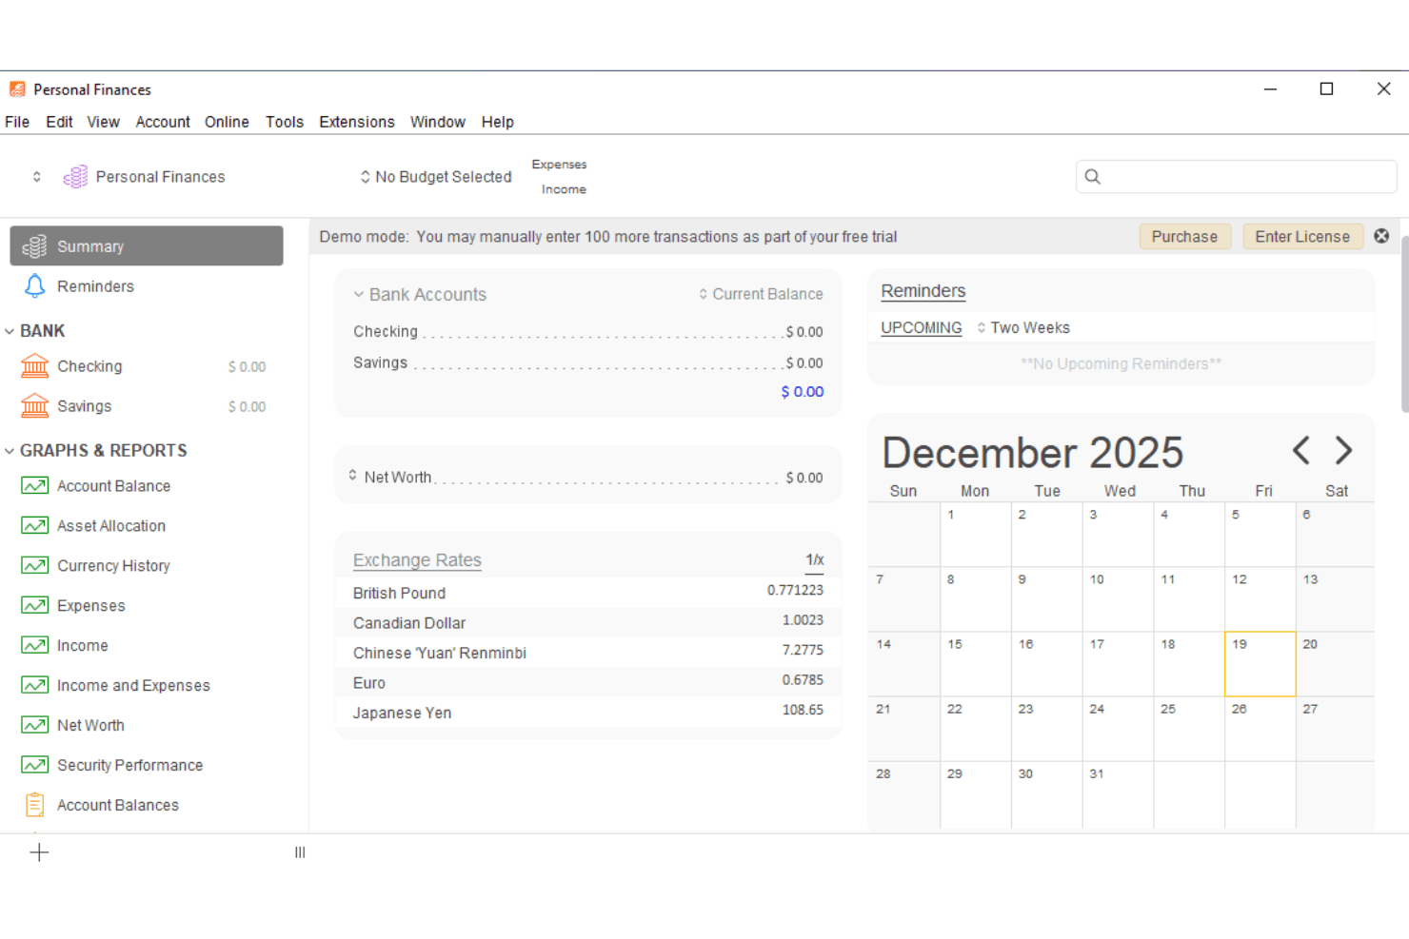This screenshot has height=939, width=1409.
Task: Open the Currency History graph icon
Action: (35, 566)
